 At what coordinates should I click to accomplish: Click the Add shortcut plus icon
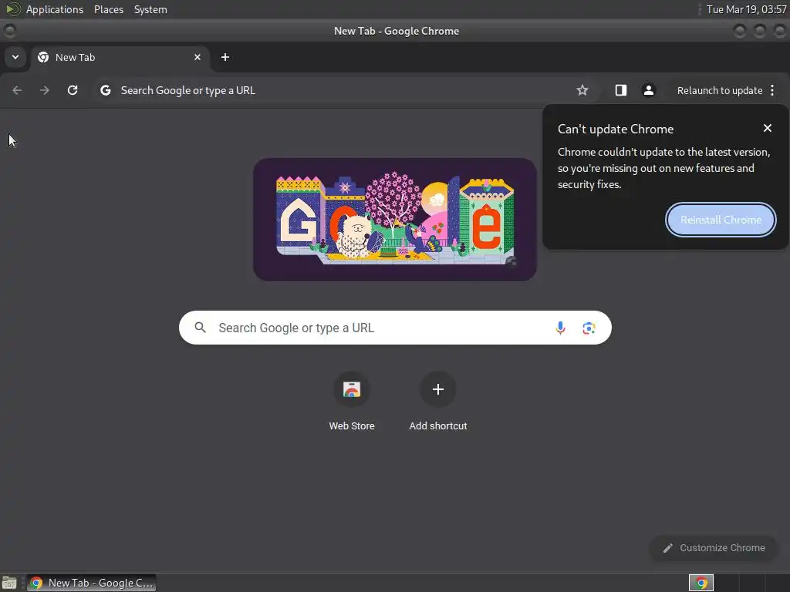coord(438,389)
